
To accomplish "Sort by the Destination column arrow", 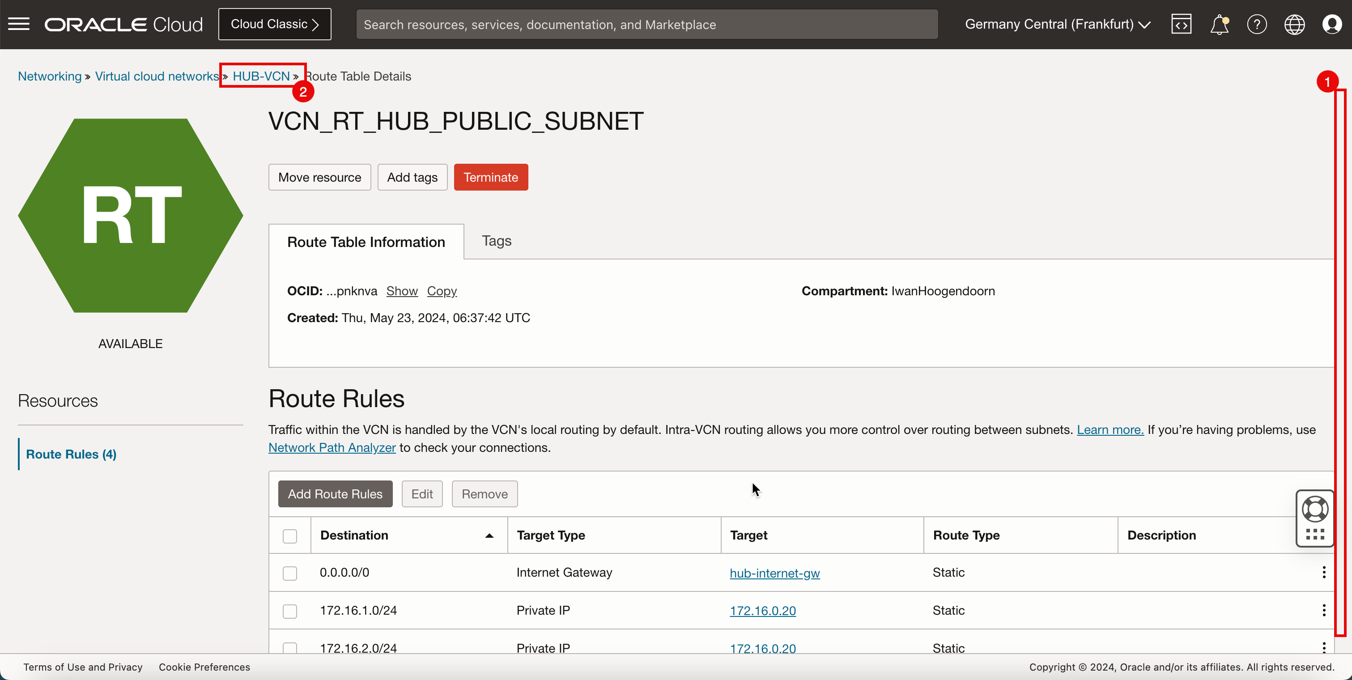I will click(x=489, y=535).
